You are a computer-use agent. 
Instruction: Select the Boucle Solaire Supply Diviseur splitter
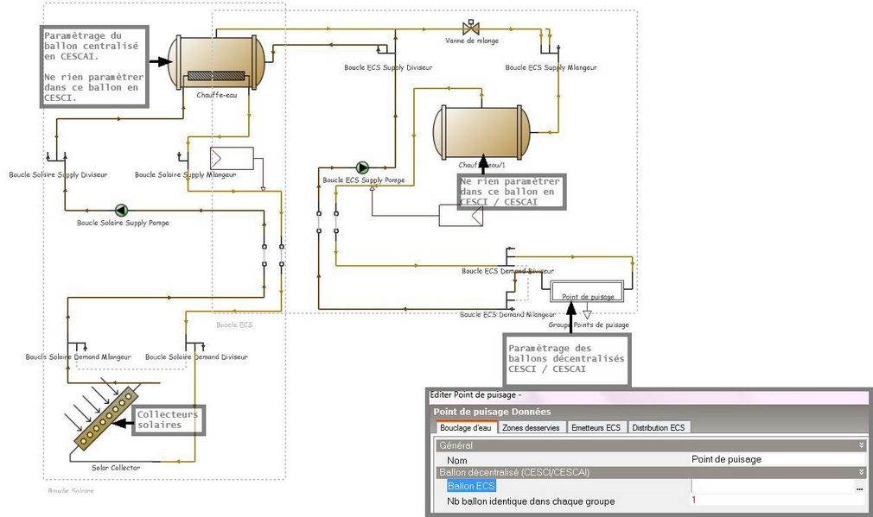pyautogui.click(x=54, y=156)
